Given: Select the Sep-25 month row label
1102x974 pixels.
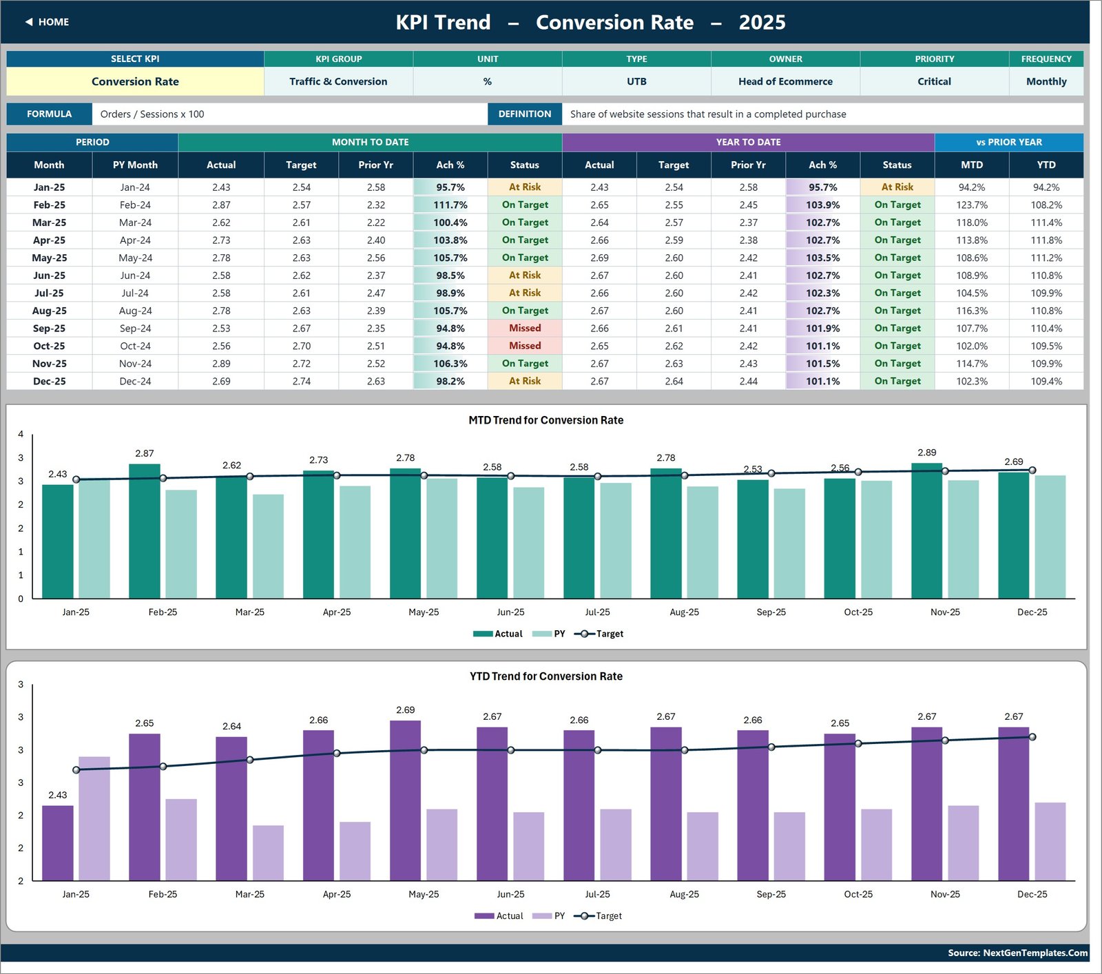Looking at the screenshot, I should coord(50,329).
